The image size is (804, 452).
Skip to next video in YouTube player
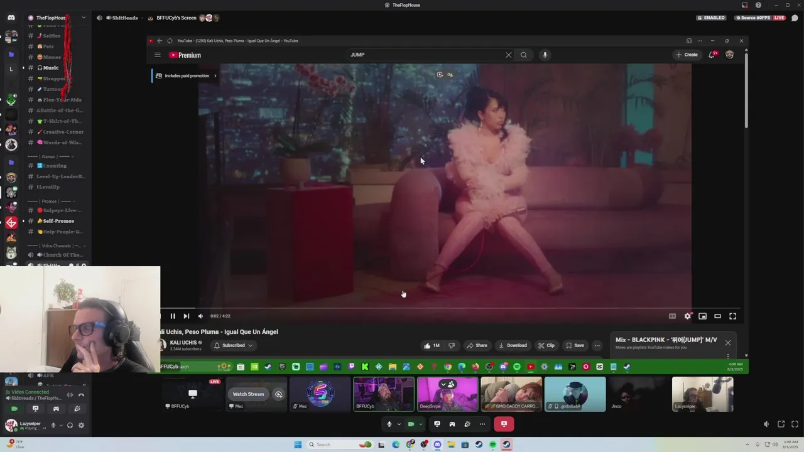[186, 316]
